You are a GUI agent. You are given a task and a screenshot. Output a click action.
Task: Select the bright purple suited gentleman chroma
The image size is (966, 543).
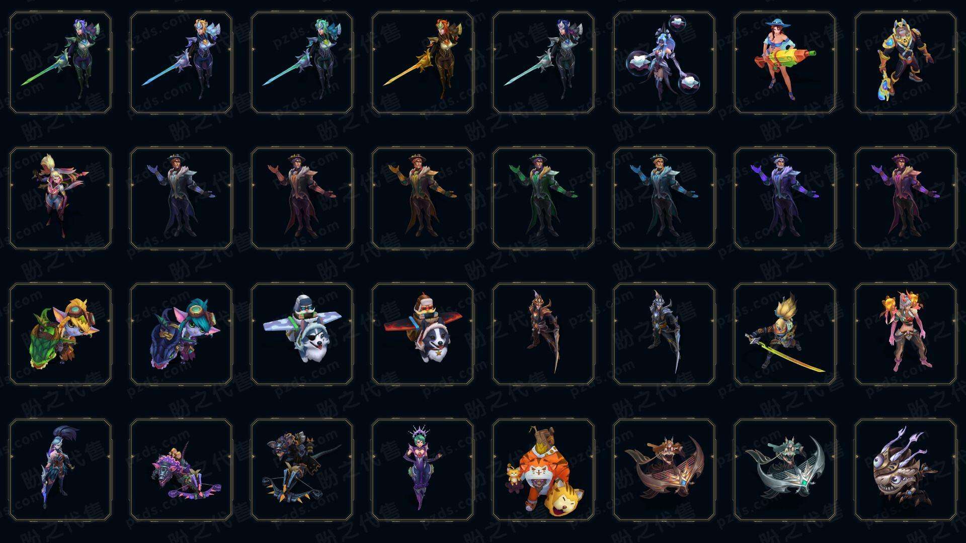(x=785, y=199)
